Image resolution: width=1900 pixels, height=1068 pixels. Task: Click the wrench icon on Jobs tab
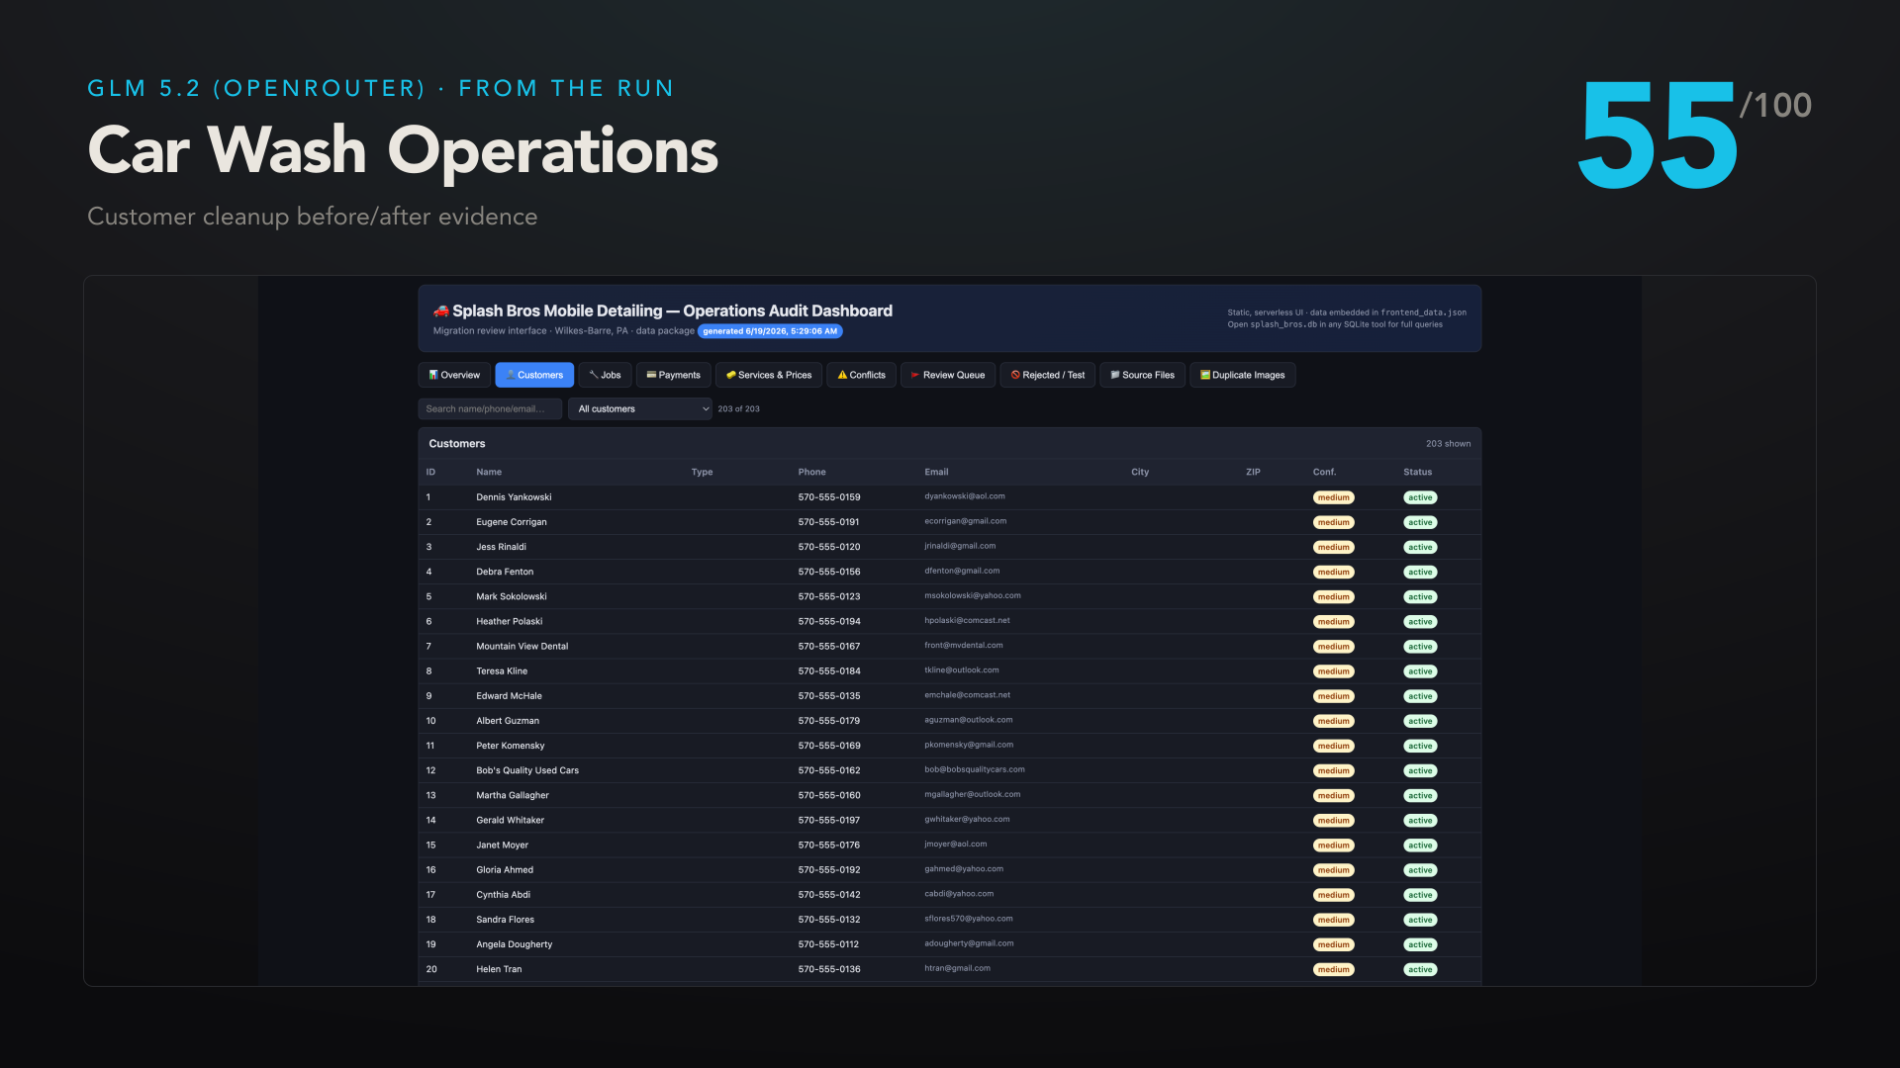[594, 375]
